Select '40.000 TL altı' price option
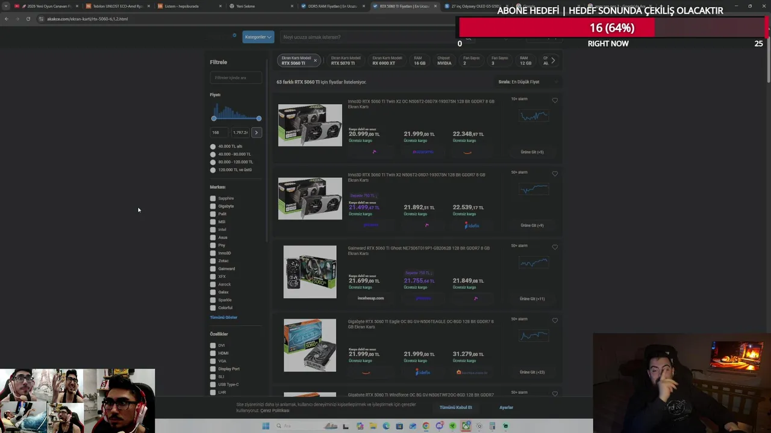Viewport: 771px width, 433px height. (213, 146)
